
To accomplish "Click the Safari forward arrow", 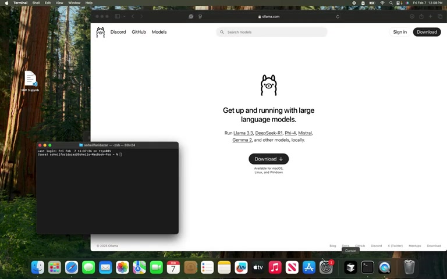I will 141,16.
